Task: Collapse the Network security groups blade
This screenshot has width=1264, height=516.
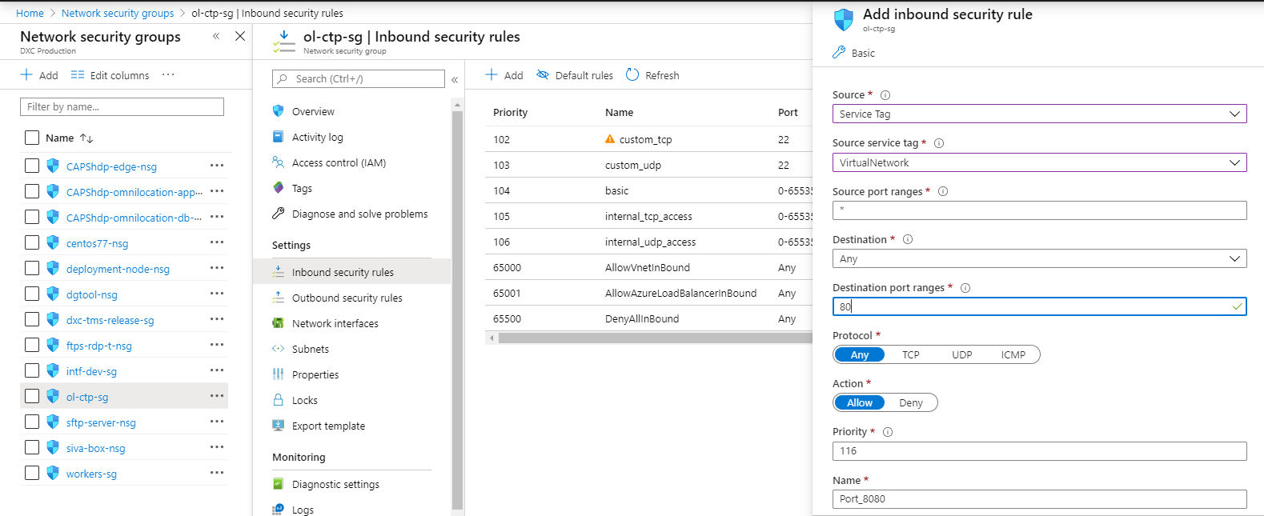Action: [216, 36]
